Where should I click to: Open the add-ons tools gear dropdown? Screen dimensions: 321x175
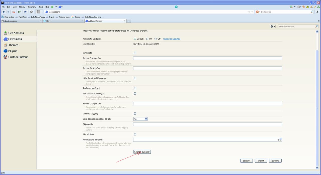tap(273, 26)
